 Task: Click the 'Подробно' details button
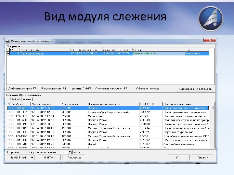point(74,157)
